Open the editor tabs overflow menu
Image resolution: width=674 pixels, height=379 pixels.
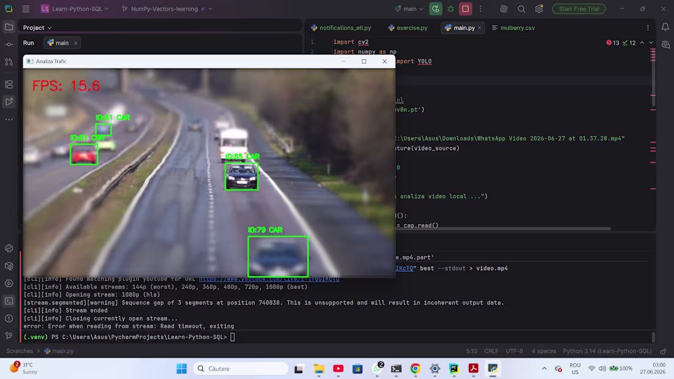[x=648, y=28]
